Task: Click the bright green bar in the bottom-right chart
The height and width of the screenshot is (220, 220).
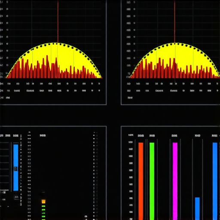Action: 152,181
